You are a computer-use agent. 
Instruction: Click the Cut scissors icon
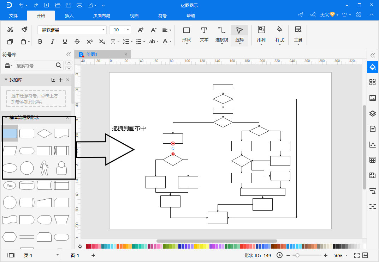(x=10, y=30)
